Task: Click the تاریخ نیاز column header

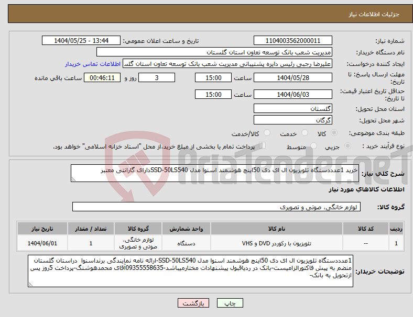Action: tap(42, 229)
